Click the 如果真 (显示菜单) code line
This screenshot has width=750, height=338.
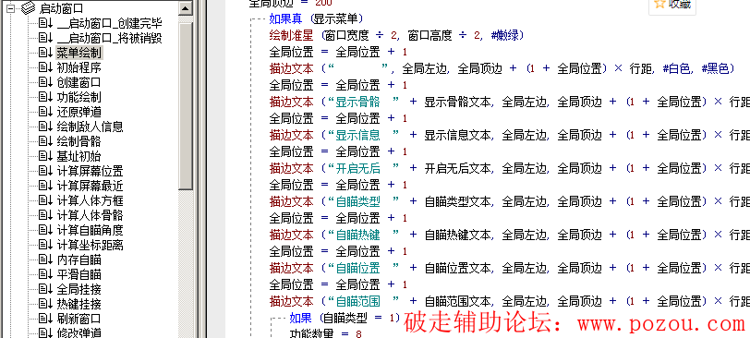click(x=316, y=19)
